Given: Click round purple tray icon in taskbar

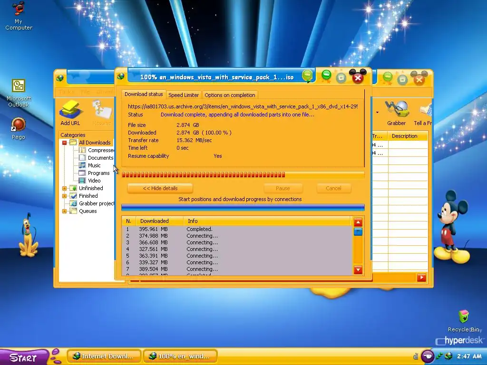Looking at the screenshot, I should (428, 356).
